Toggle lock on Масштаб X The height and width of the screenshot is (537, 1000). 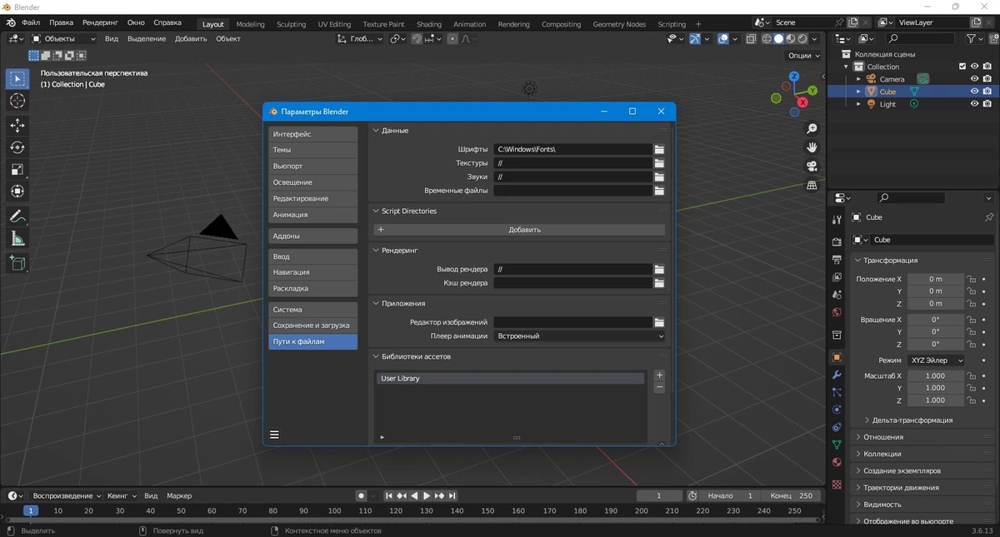point(972,376)
